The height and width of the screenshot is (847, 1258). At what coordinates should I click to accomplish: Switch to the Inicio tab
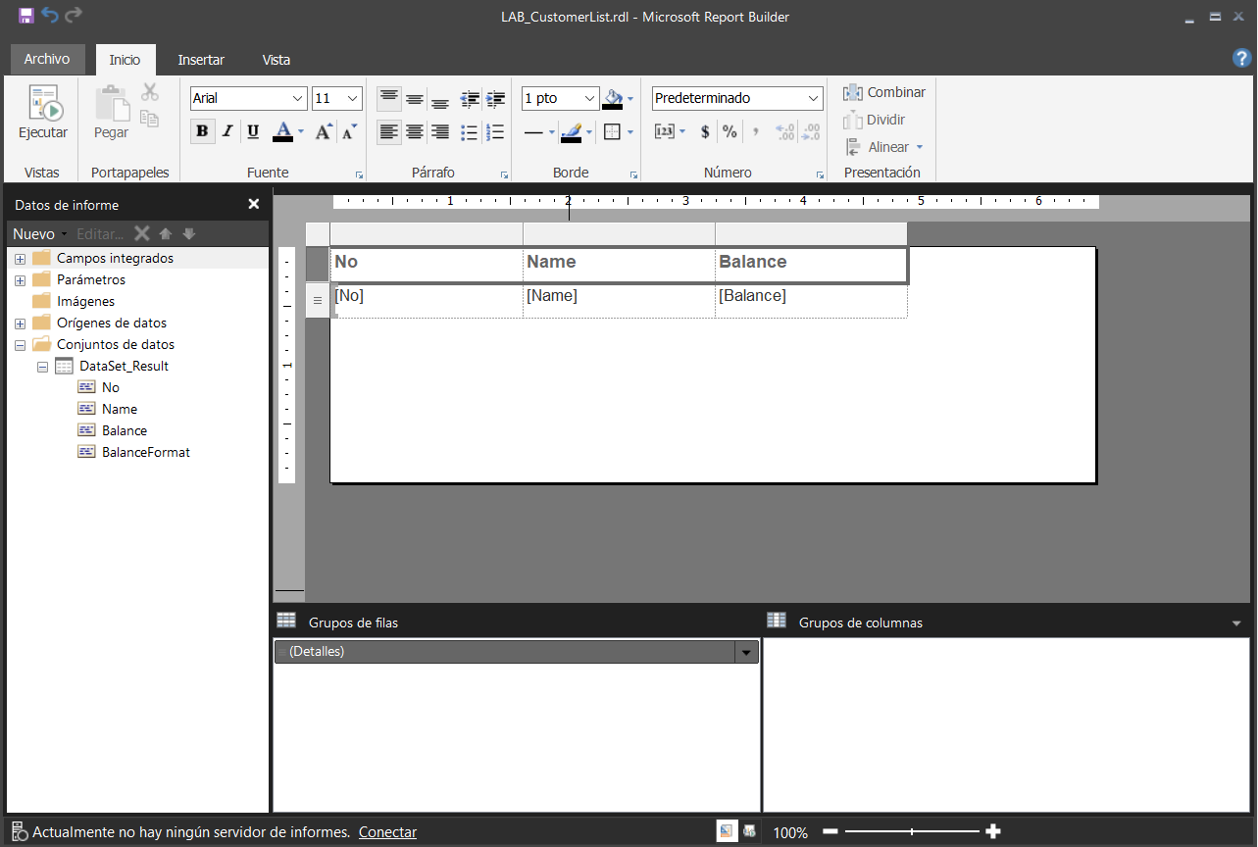tap(125, 60)
